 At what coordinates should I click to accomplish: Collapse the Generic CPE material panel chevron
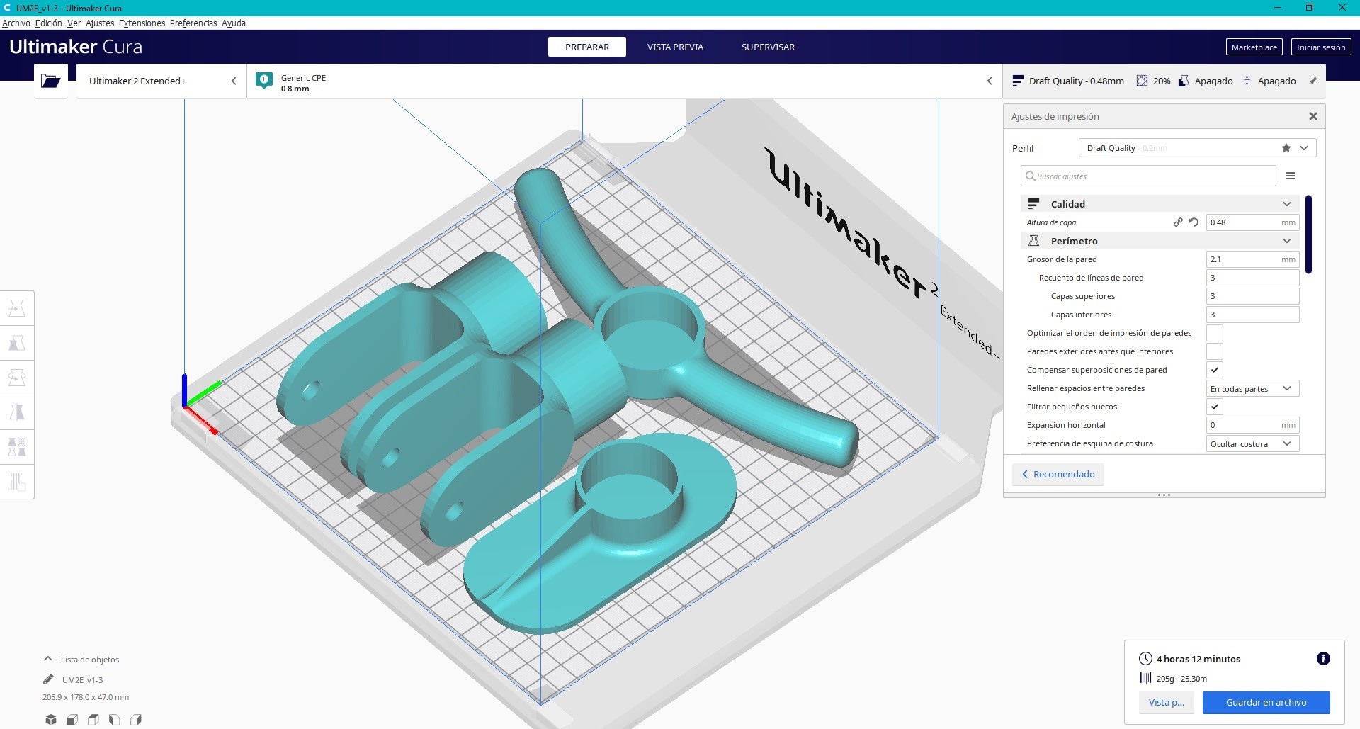tap(990, 81)
